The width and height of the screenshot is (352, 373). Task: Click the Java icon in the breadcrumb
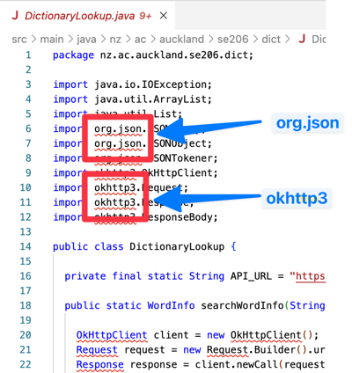pyautogui.click(x=302, y=39)
